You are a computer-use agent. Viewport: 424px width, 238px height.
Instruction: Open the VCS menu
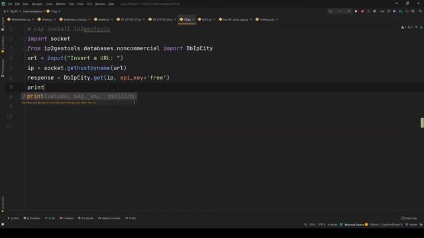[89, 4]
